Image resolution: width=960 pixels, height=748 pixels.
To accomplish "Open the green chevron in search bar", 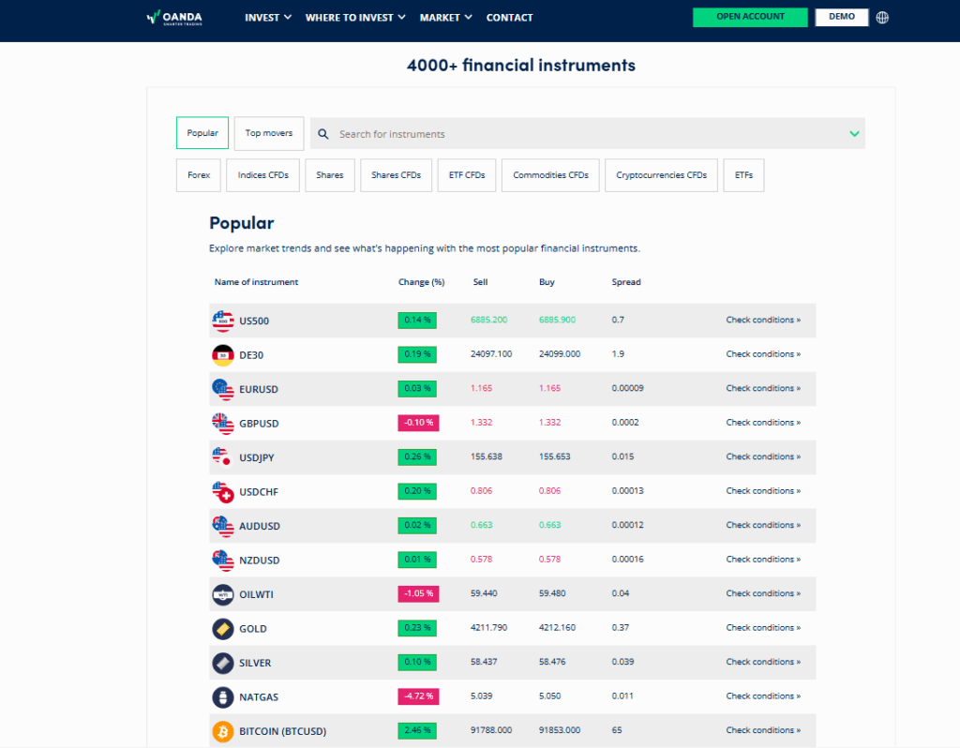I will [854, 134].
